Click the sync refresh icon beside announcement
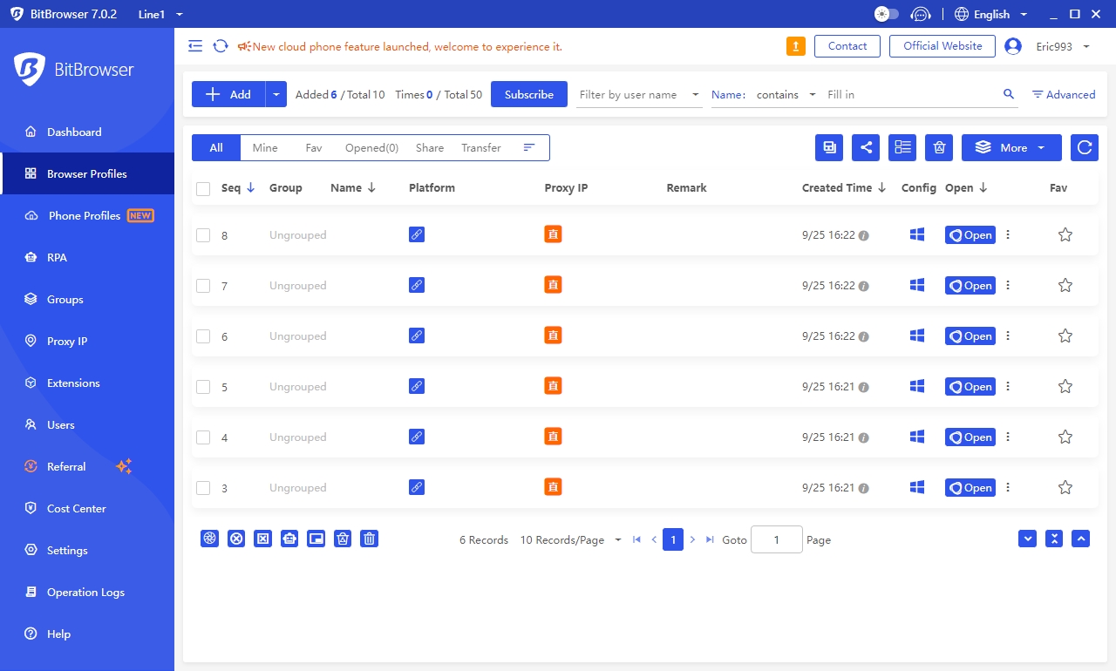This screenshot has width=1116, height=671. click(221, 46)
